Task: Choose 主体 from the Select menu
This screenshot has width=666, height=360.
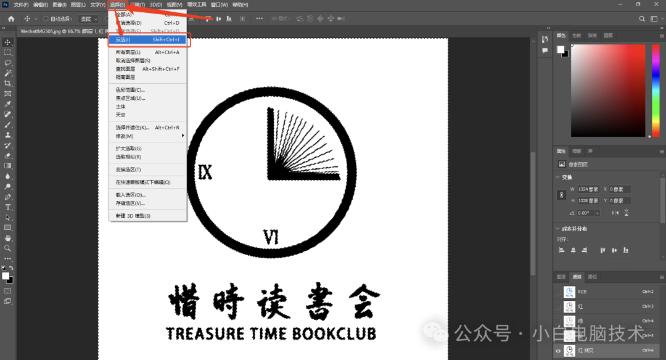Action: click(147, 107)
